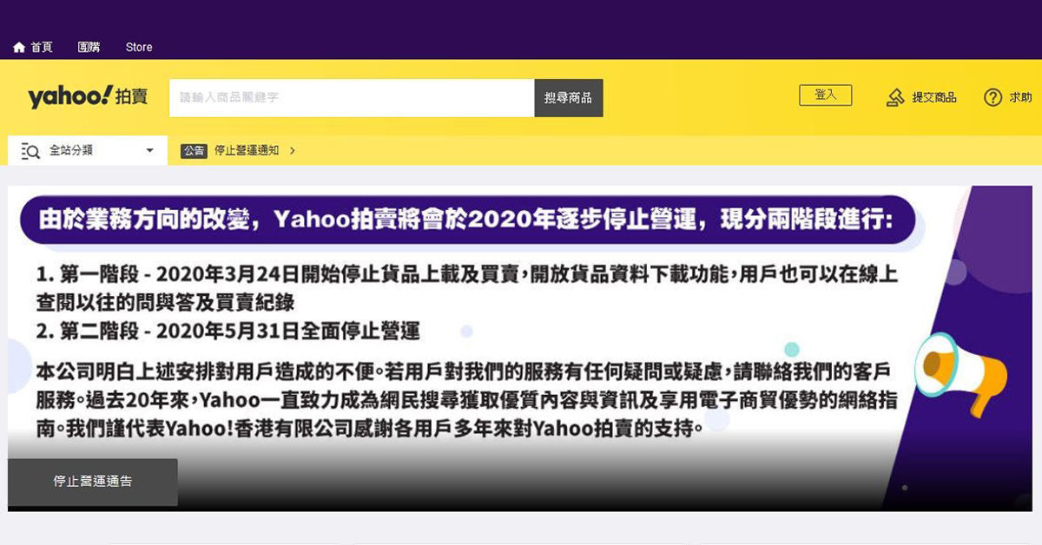
Task: Open the 提交商品 link
Action: tap(934, 98)
